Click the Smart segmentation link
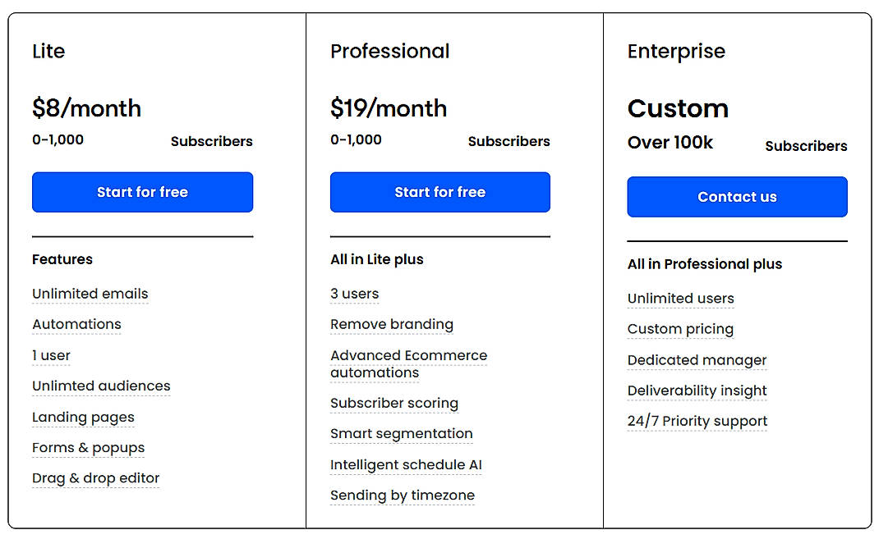879x539 pixels. [x=402, y=434]
